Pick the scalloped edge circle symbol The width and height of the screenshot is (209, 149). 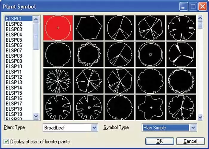click(x=58, y=54)
